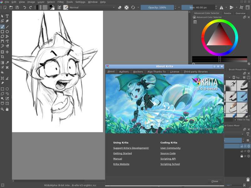
Task: Open the Normal blending mode dropdown
Action: point(92,8)
